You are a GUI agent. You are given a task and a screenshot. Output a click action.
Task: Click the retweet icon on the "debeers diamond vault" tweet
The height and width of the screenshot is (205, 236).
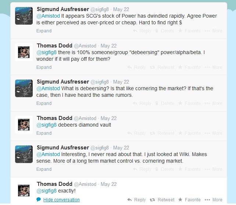tap(153, 133)
